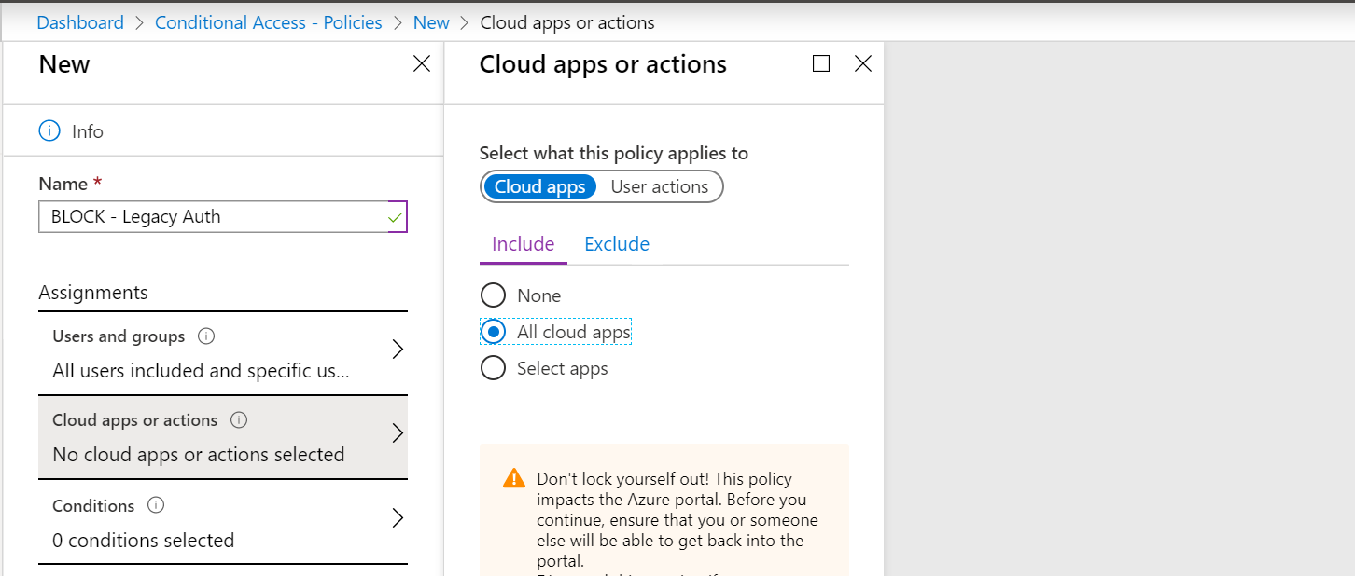
Task: Click info icon next to Cloud apps or actions
Action: (239, 420)
